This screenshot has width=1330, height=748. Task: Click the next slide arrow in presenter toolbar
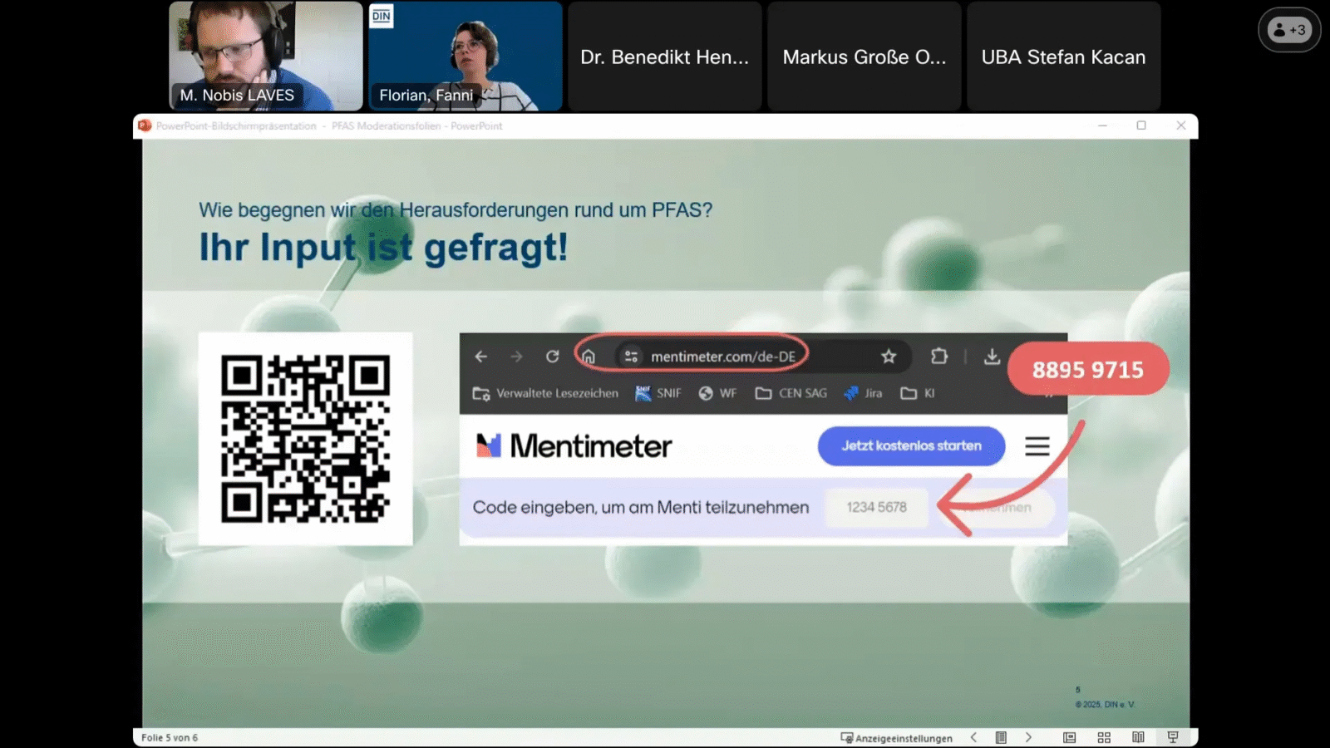(x=1029, y=737)
